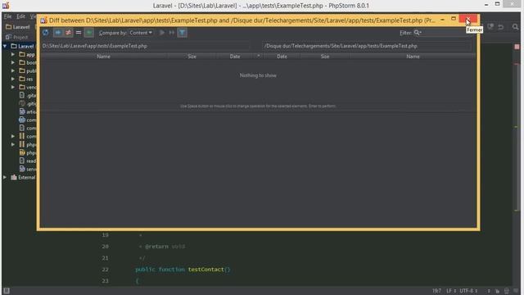Expand the publ folder arrow
Image resolution: width=524 pixels, height=295 pixels.
[x=13, y=70]
